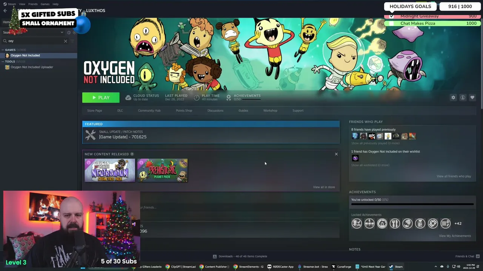Screen dimensions: 483x271
Task: Open the Discussions link
Action: click(215, 111)
